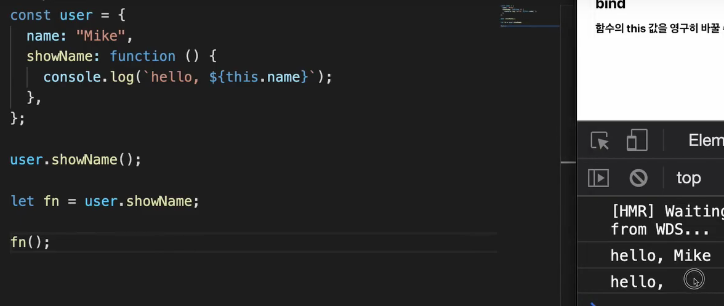
Task: Place cursor on the fn(); line
Action: pyautogui.click(x=30, y=242)
